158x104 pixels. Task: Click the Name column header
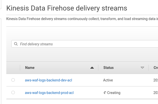pyautogui.click(x=30, y=68)
